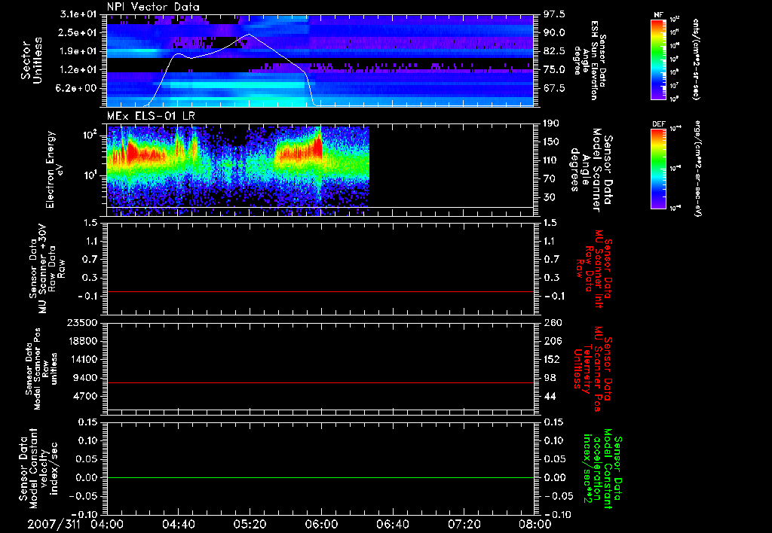Click the Electron Energy eV axis label

pyautogui.click(x=54, y=169)
